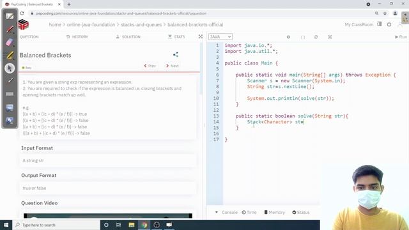Open balanced-brackets-official breadcrumb

coord(195,24)
